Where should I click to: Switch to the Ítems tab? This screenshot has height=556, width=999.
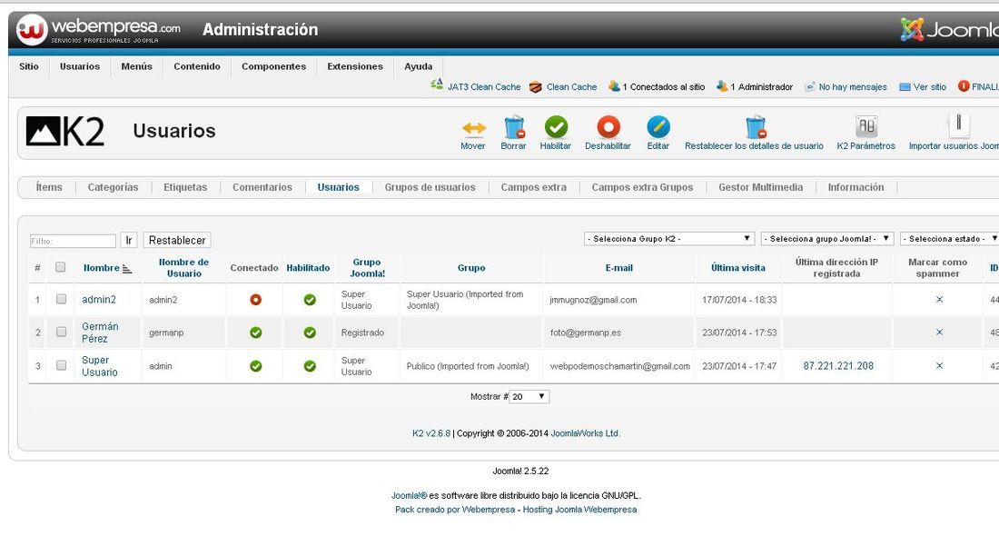(49, 187)
